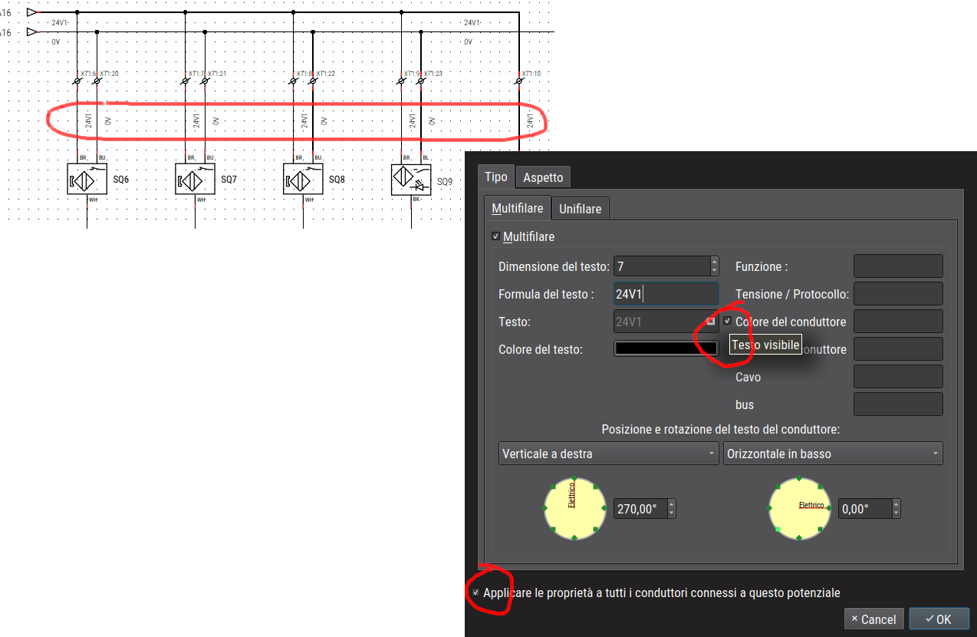
Task: Click the Cancel button
Action: (x=873, y=619)
